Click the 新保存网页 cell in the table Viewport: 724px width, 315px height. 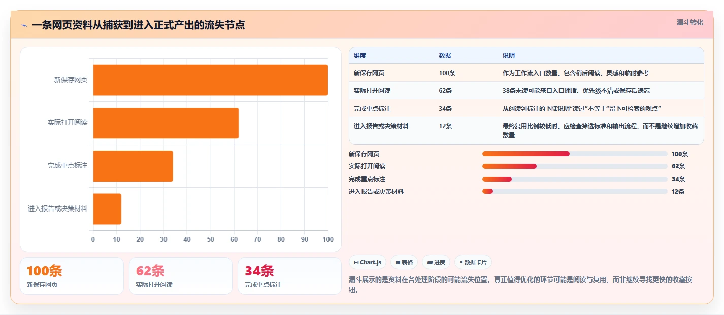(369, 73)
